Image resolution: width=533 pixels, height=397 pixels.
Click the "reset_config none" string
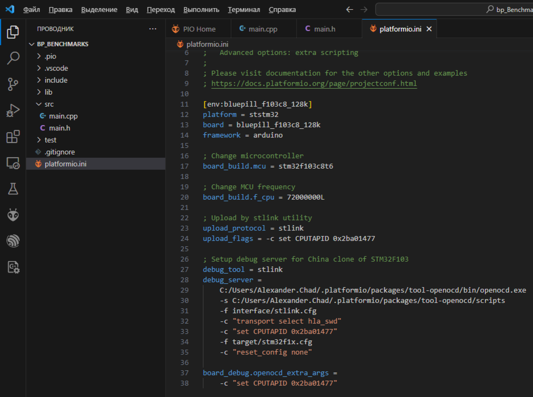272,352
